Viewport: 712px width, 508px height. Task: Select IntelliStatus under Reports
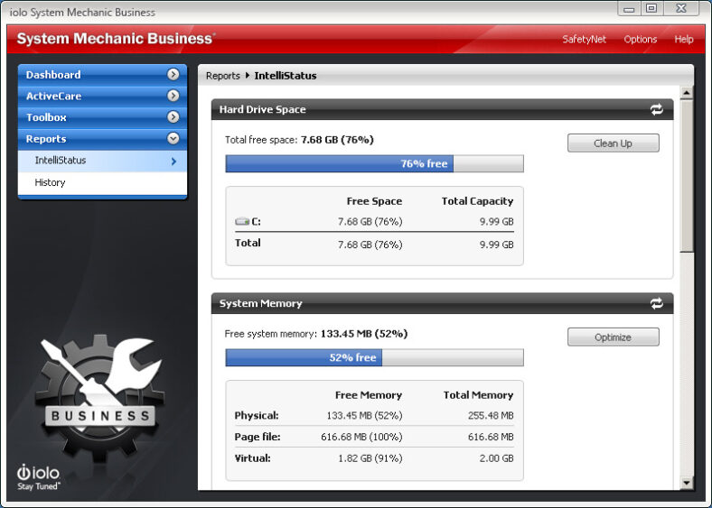[102, 161]
